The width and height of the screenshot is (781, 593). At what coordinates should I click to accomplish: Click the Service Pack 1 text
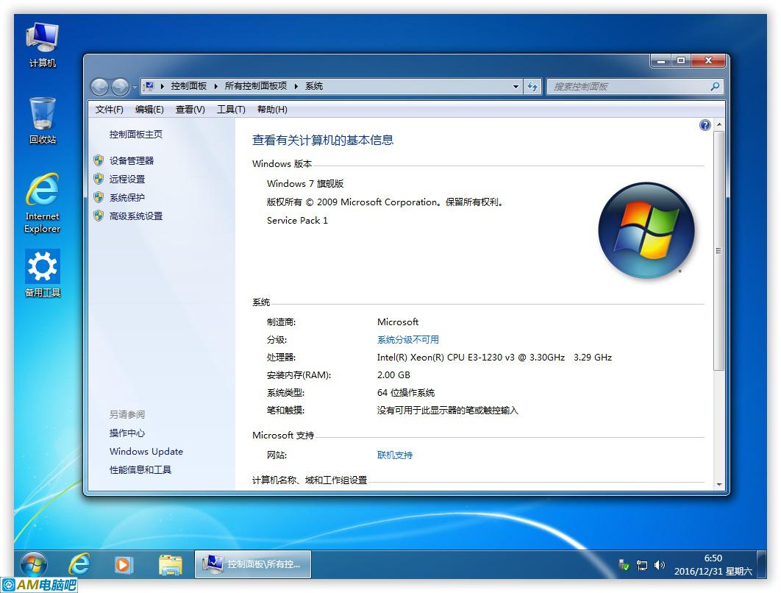coord(297,220)
